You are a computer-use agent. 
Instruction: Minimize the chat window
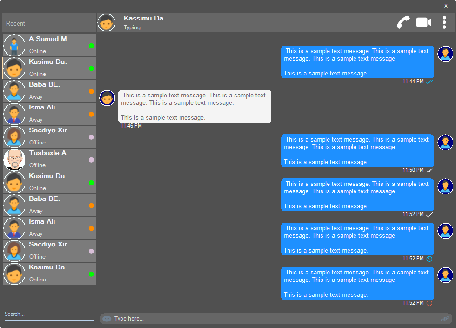(430, 7)
